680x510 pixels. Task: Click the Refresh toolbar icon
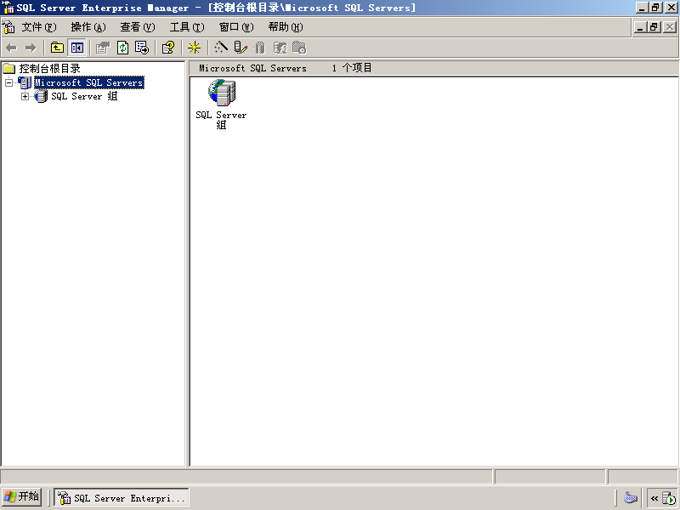pos(123,48)
